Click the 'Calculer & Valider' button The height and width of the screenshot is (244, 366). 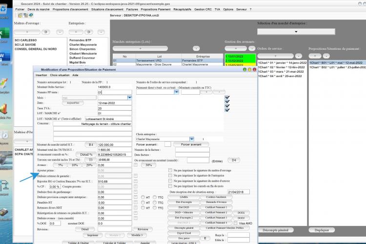[114, 243]
